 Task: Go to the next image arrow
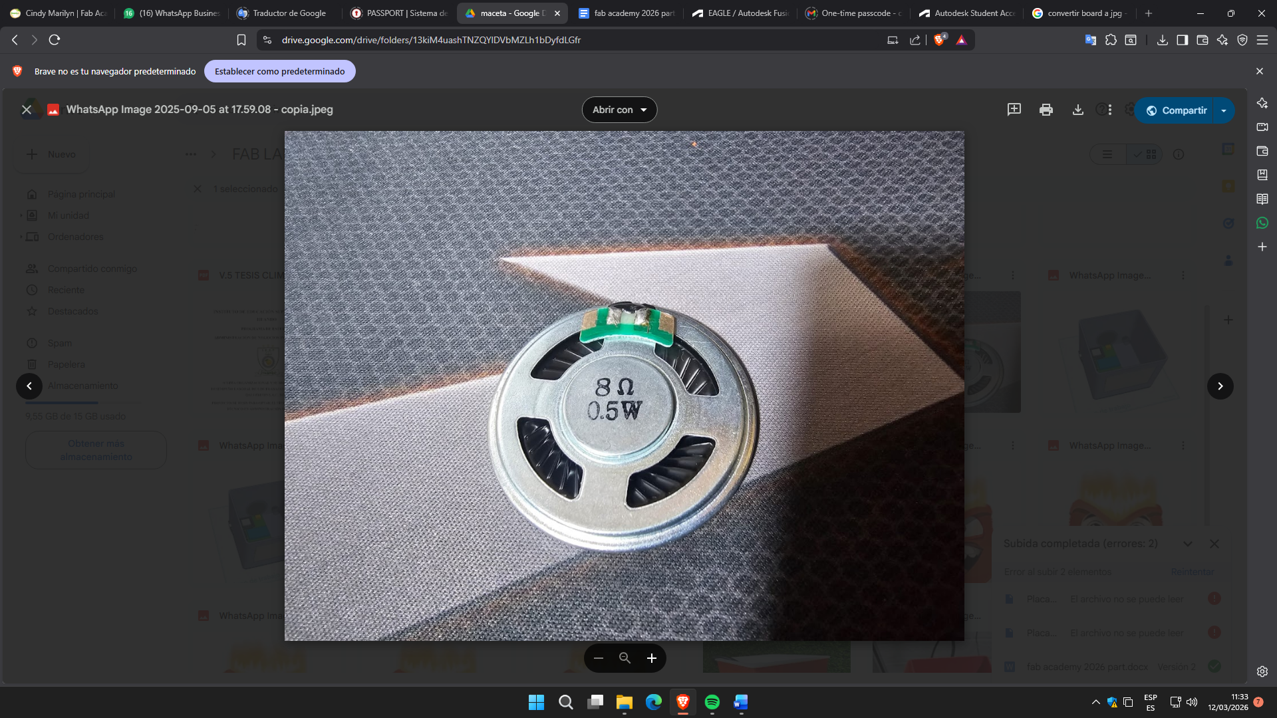click(x=1220, y=386)
